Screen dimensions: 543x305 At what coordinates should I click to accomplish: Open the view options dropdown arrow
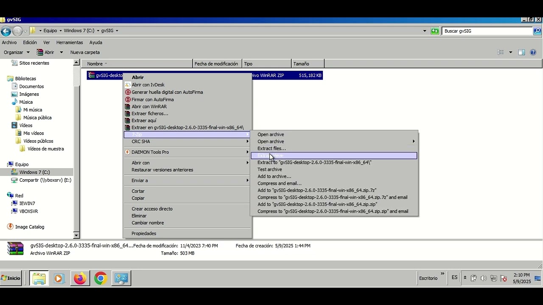pos(510,53)
